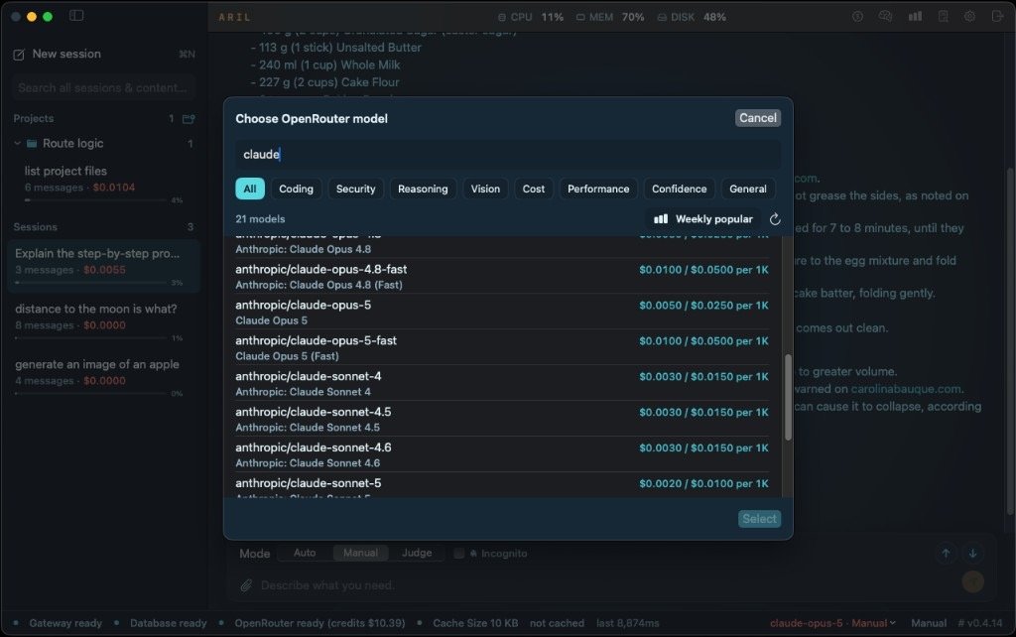This screenshot has width=1016, height=637.
Task: Click the Explain step-by-step session progress bar
Action: [90, 283]
